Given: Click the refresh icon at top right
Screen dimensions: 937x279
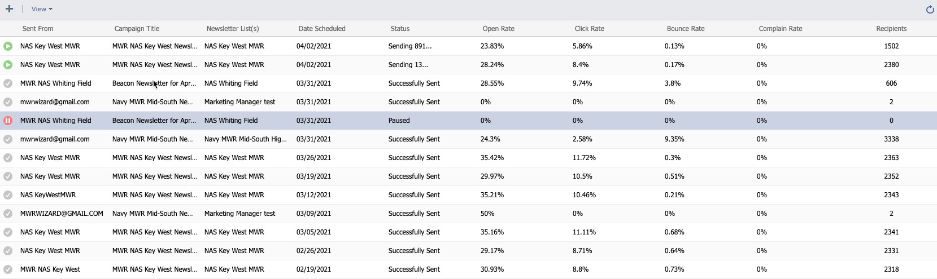Looking at the screenshot, I should pos(930,10).
